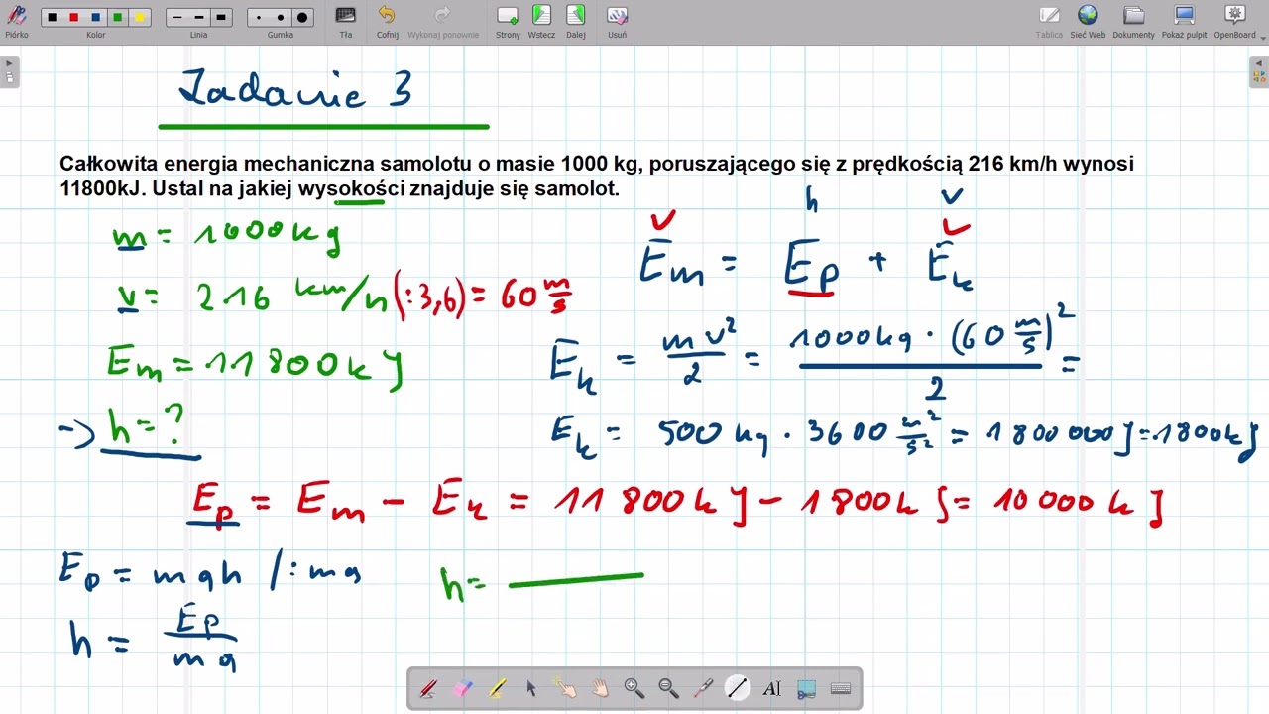
Task: Redo with the Wykonaj ponownie arrow
Action: (x=443, y=16)
